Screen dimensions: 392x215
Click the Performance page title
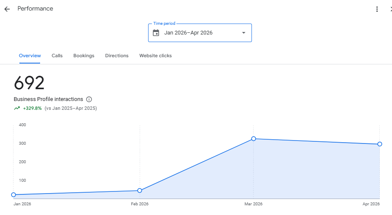coord(35,9)
